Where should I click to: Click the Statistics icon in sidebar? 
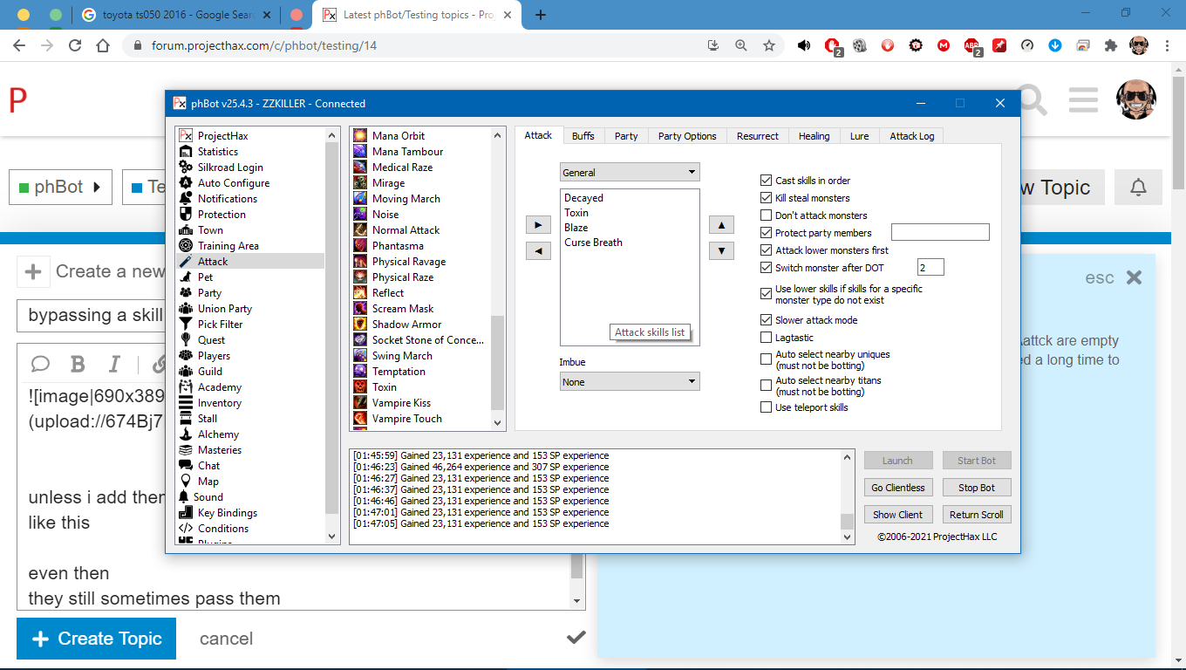(185, 152)
